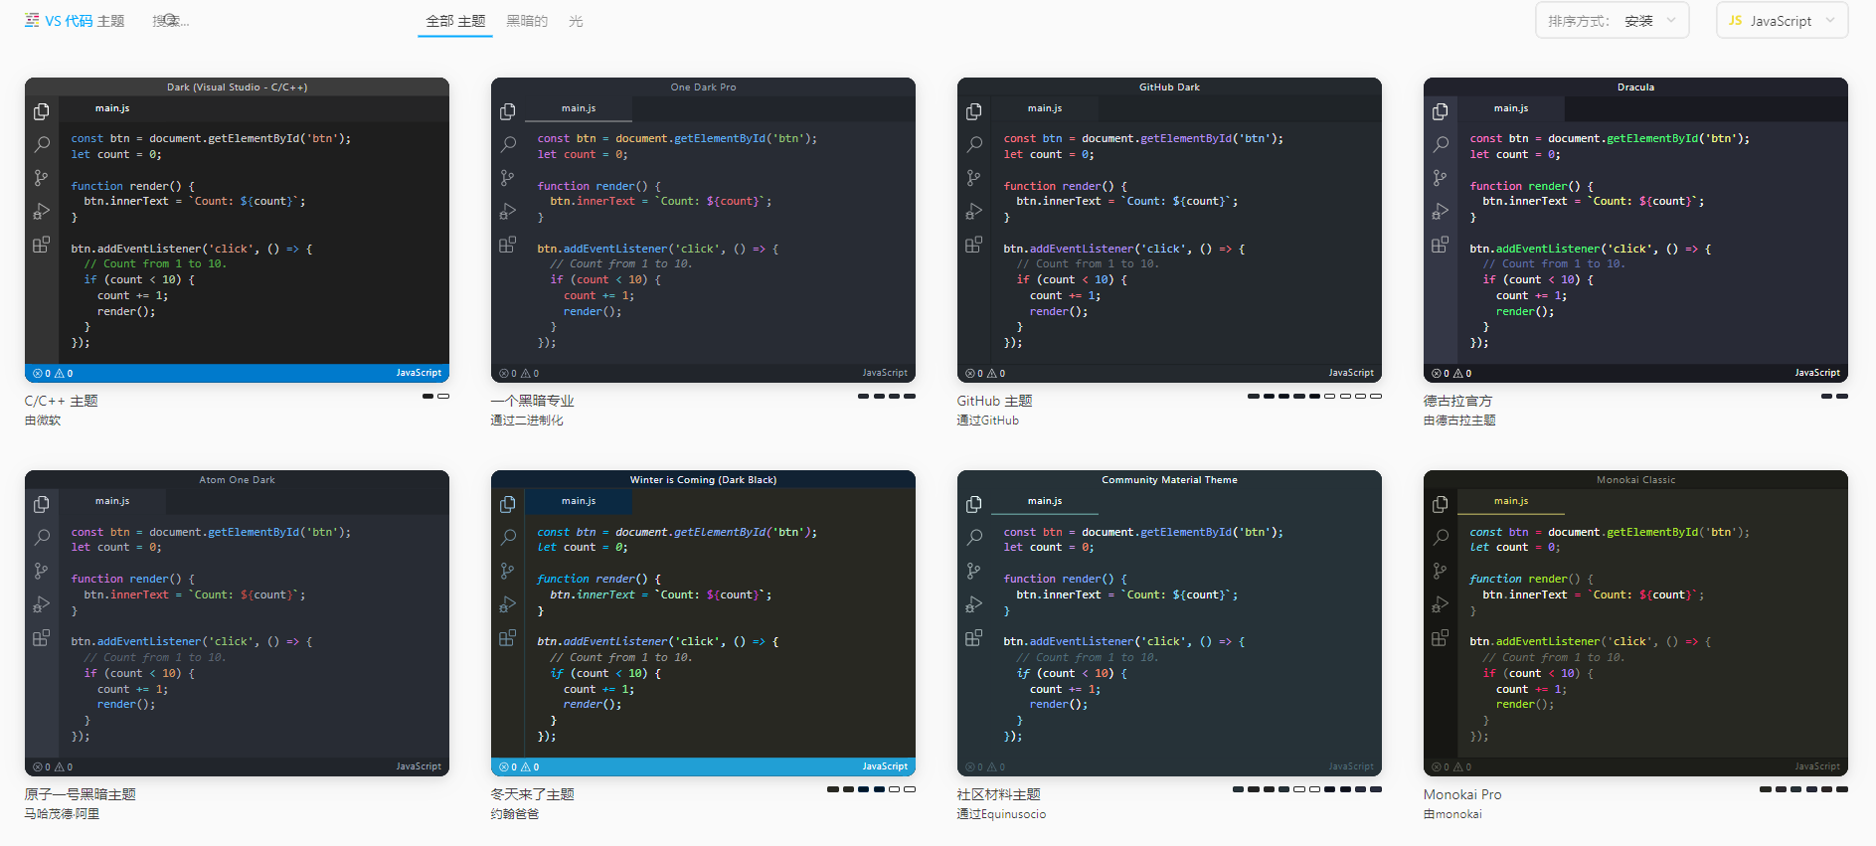Click the VS 代码 主题 logo icon
Image resolution: width=1876 pixels, height=846 pixels.
tap(32, 20)
